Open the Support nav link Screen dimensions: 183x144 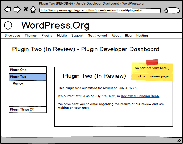pos(77,36)
